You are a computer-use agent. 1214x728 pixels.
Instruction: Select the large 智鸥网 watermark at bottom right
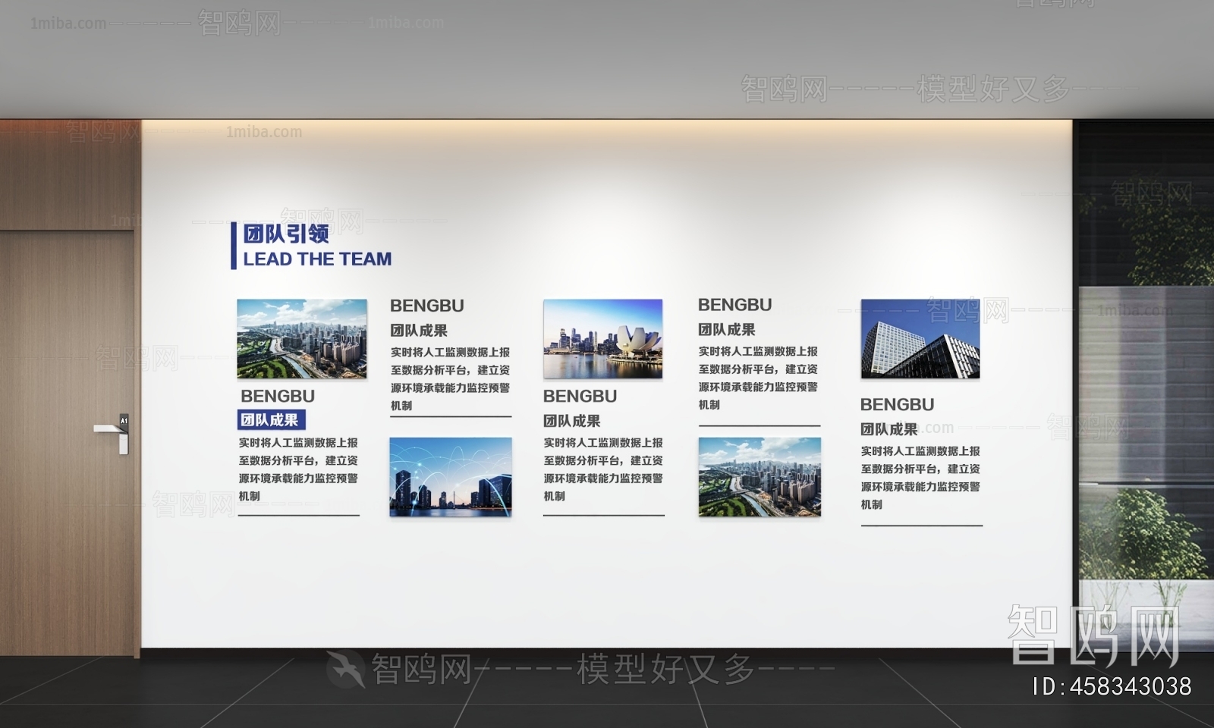click(x=1094, y=635)
